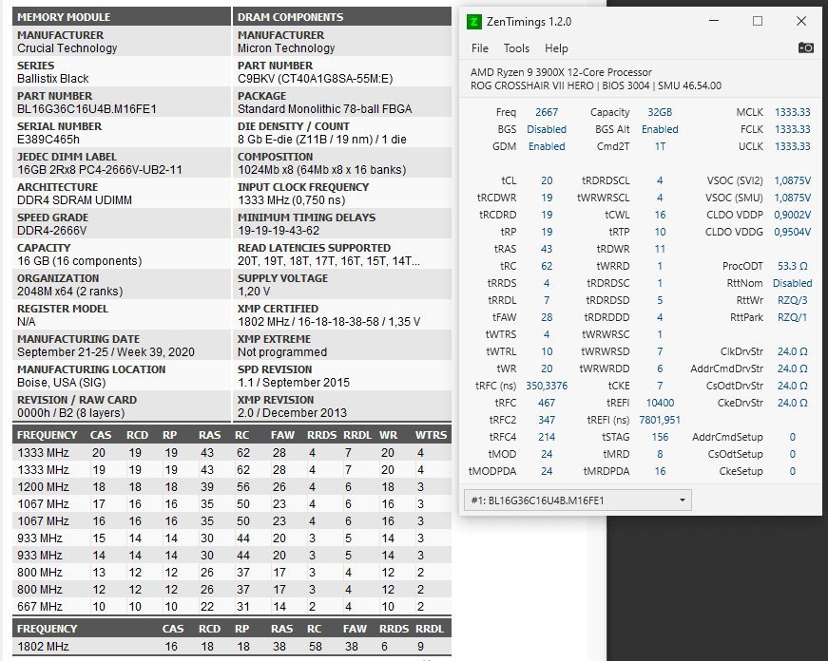
Task: Click the RttPark value RZQ/1
Action: pyautogui.click(x=793, y=317)
